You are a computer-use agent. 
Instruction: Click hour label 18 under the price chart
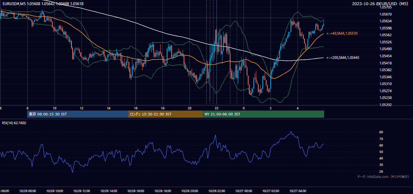[163, 108]
